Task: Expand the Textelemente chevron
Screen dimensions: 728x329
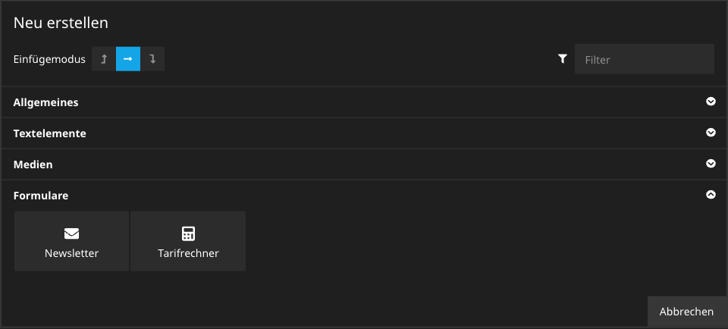Action: pyautogui.click(x=711, y=133)
